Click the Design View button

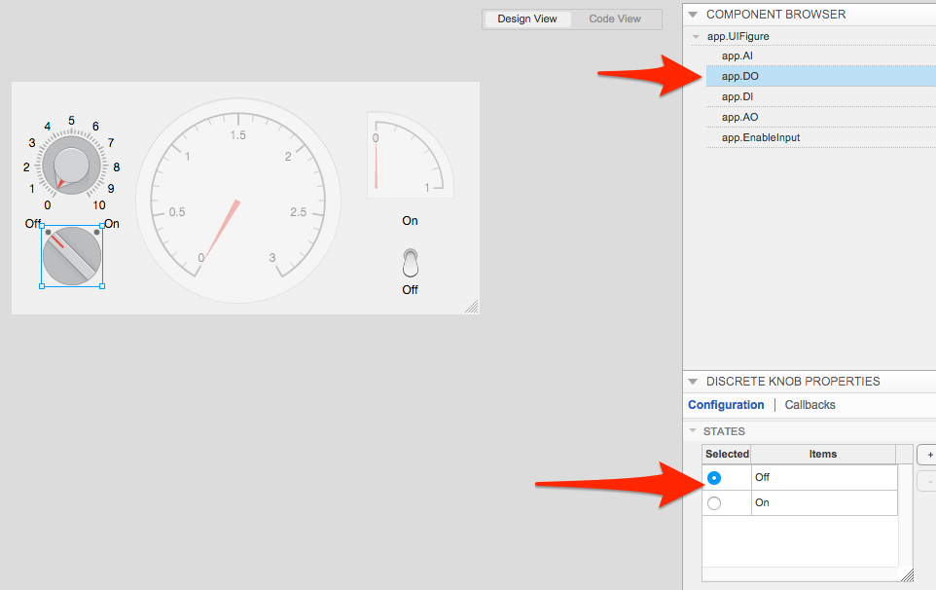pos(526,18)
